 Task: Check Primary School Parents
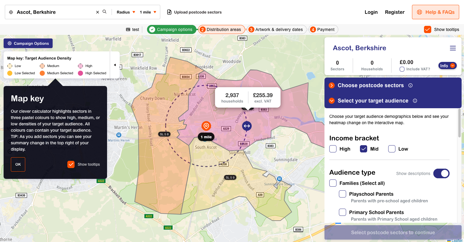pyautogui.click(x=343, y=212)
